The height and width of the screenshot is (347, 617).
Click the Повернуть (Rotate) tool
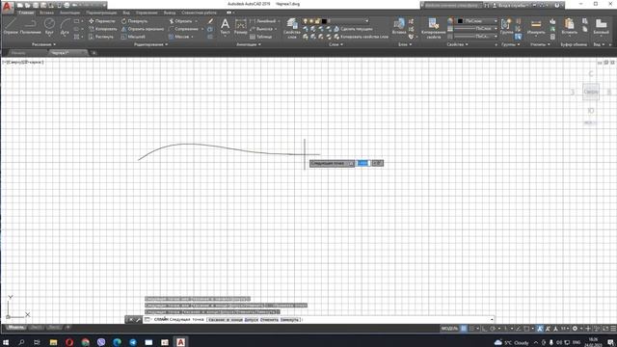134,21
